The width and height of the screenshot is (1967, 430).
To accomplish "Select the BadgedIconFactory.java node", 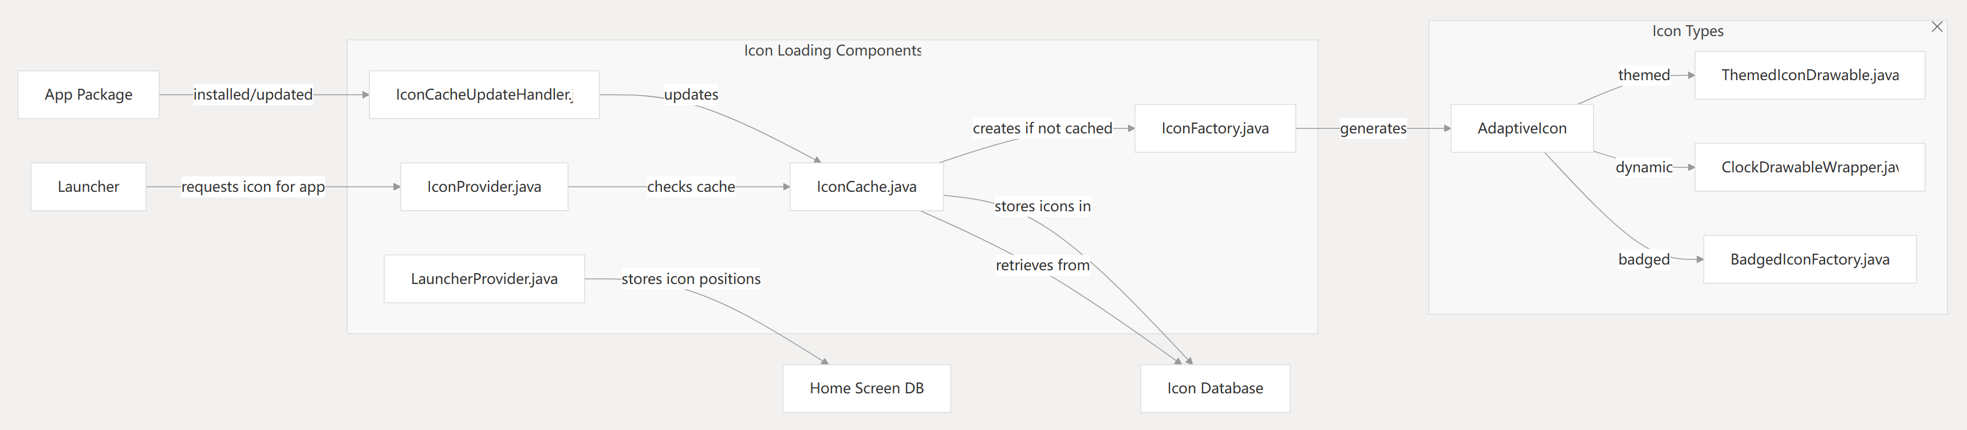I will pos(1810,260).
